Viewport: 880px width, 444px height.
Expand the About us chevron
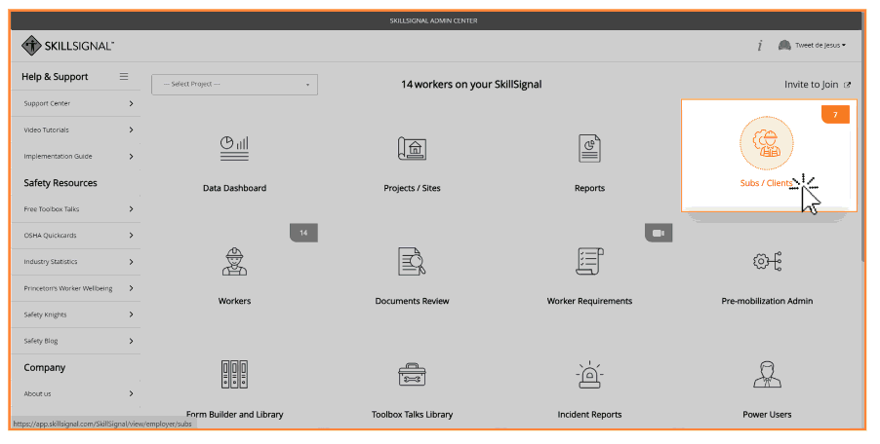(131, 393)
